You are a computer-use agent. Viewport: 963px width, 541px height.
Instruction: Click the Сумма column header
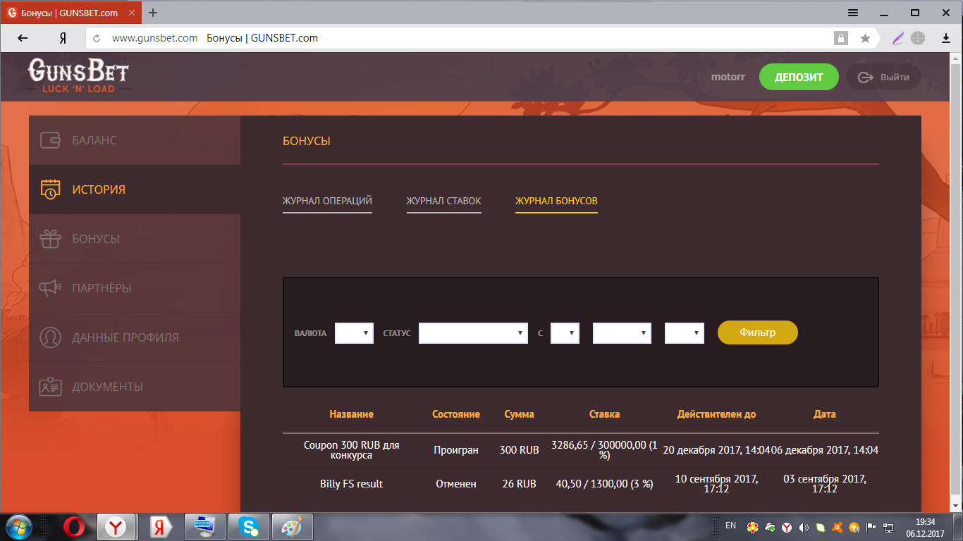click(x=520, y=414)
